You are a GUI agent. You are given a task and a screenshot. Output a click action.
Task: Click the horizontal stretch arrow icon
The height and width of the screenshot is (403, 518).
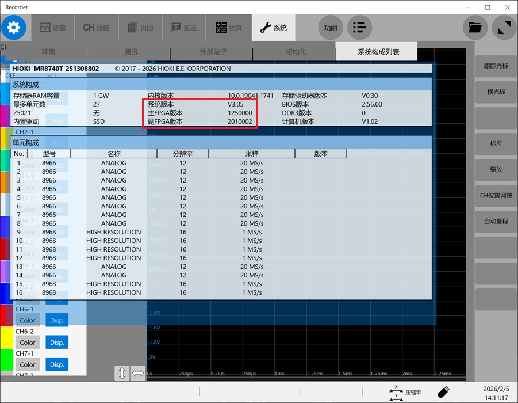(138, 373)
